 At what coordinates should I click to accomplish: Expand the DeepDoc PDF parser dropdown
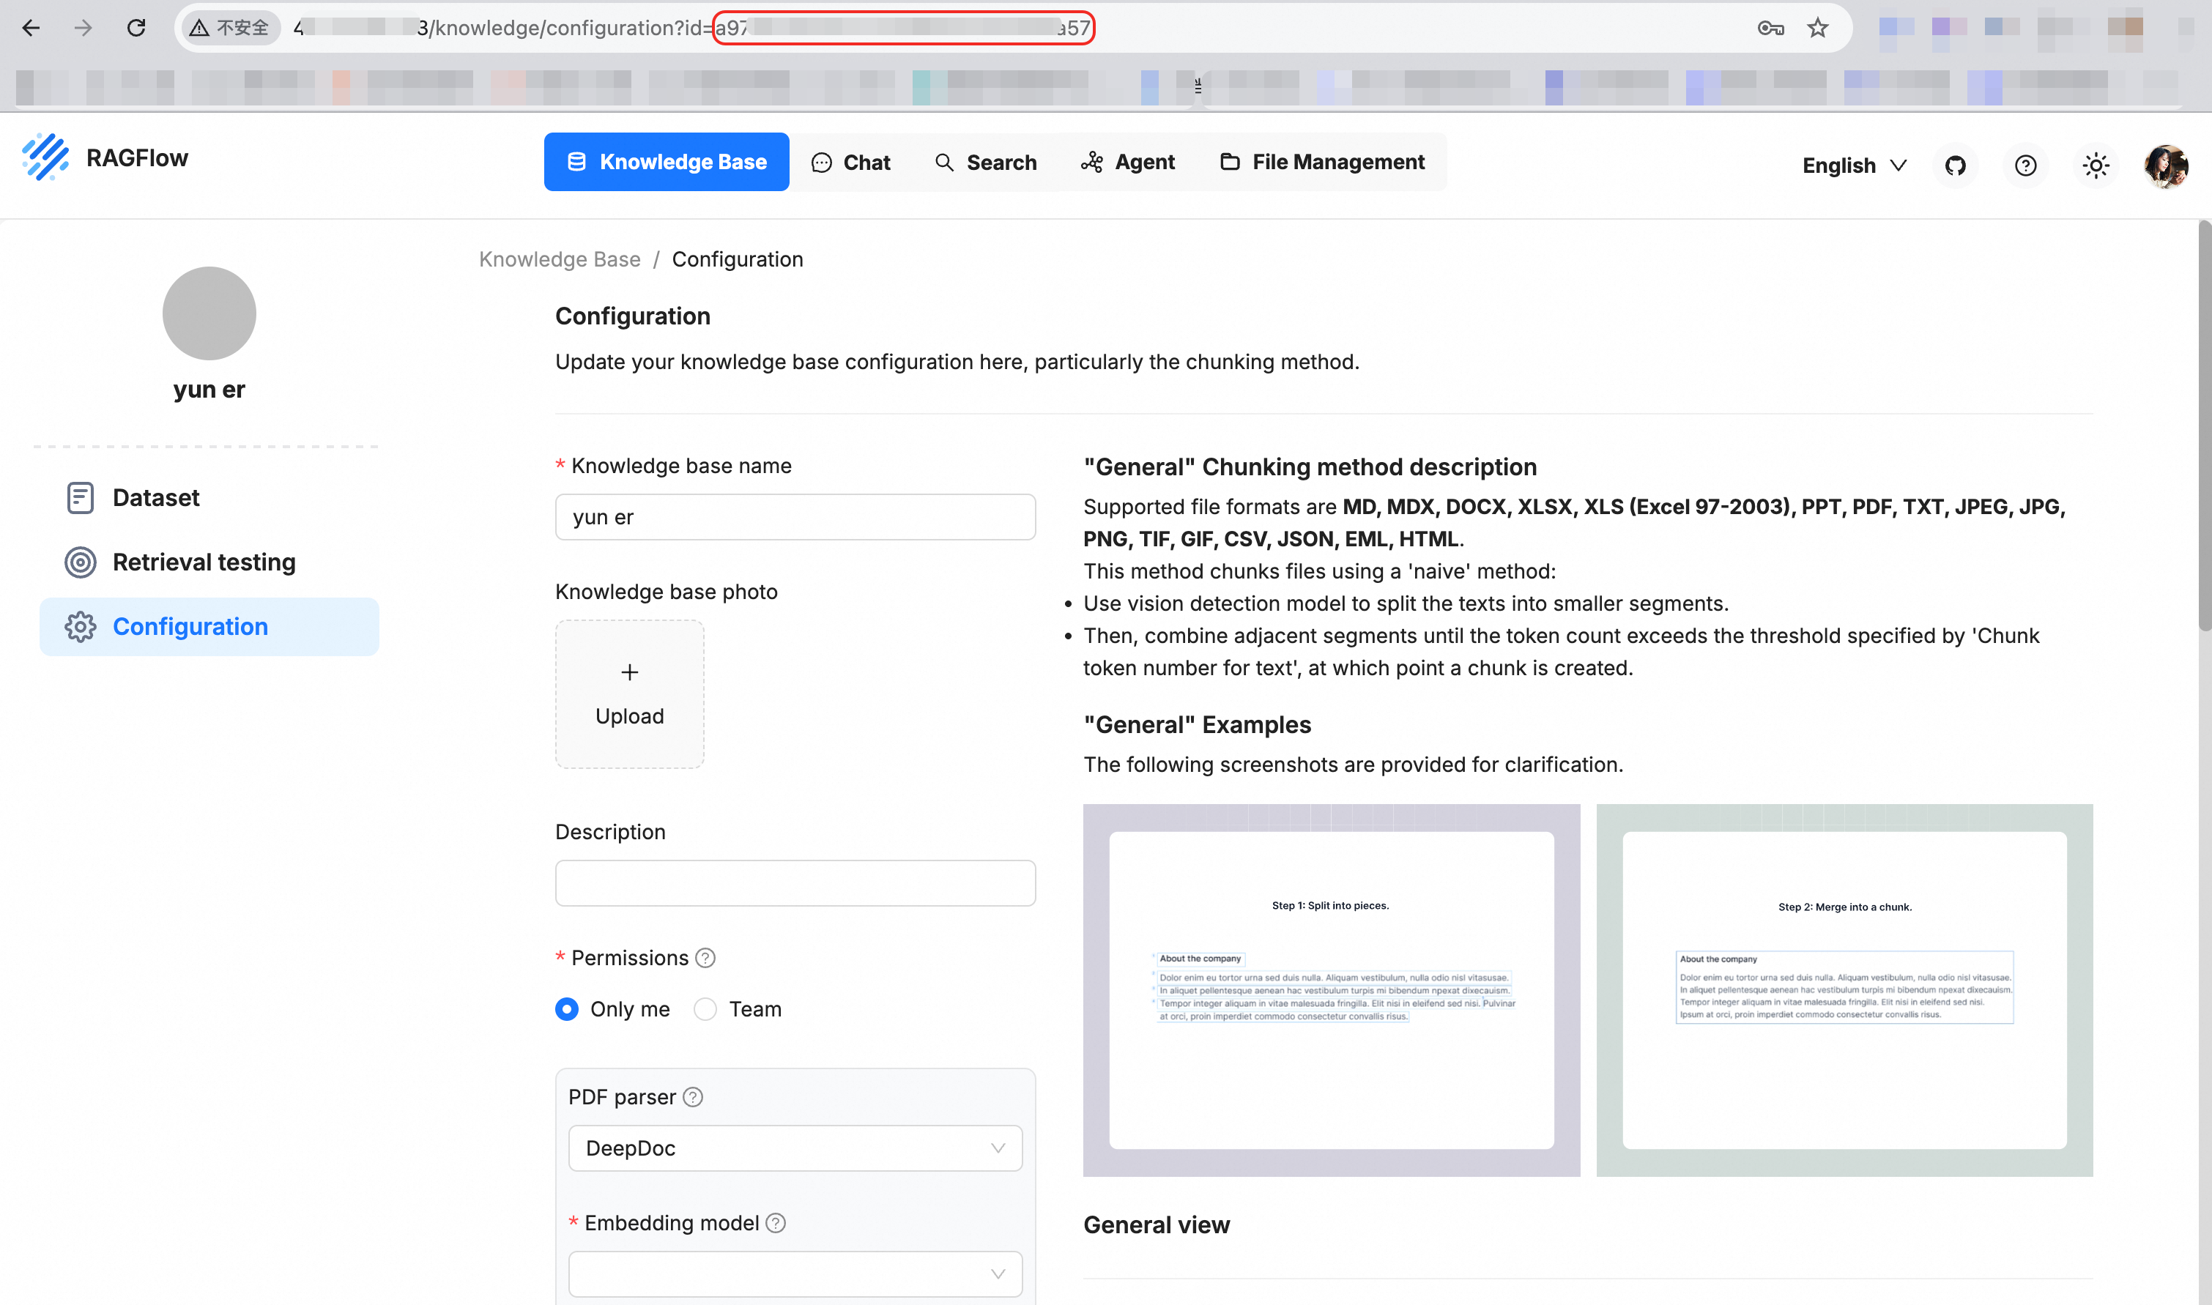(x=794, y=1148)
